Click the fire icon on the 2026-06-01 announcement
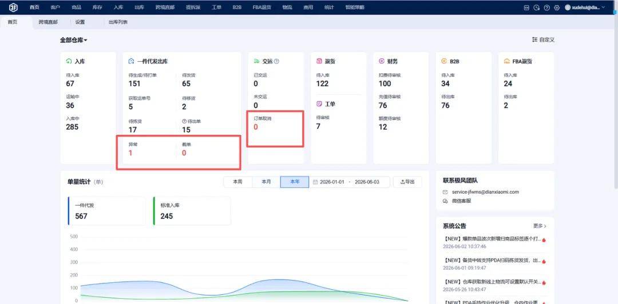This screenshot has width=618, height=304. (x=544, y=262)
